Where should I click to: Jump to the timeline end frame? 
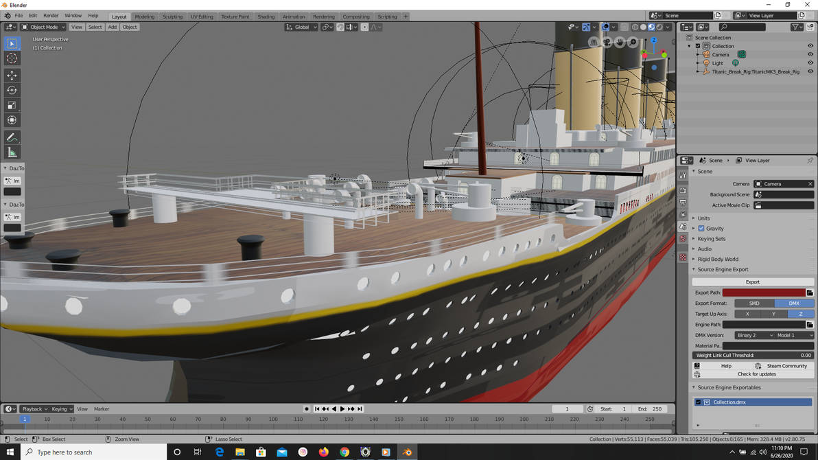pyautogui.click(x=360, y=409)
